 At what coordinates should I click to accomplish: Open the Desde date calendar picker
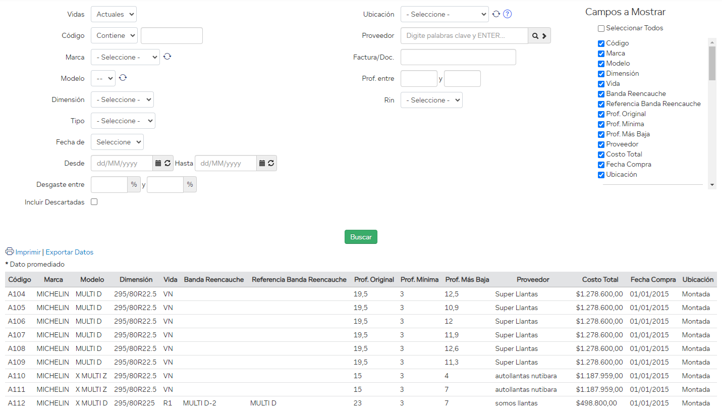(158, 163)
